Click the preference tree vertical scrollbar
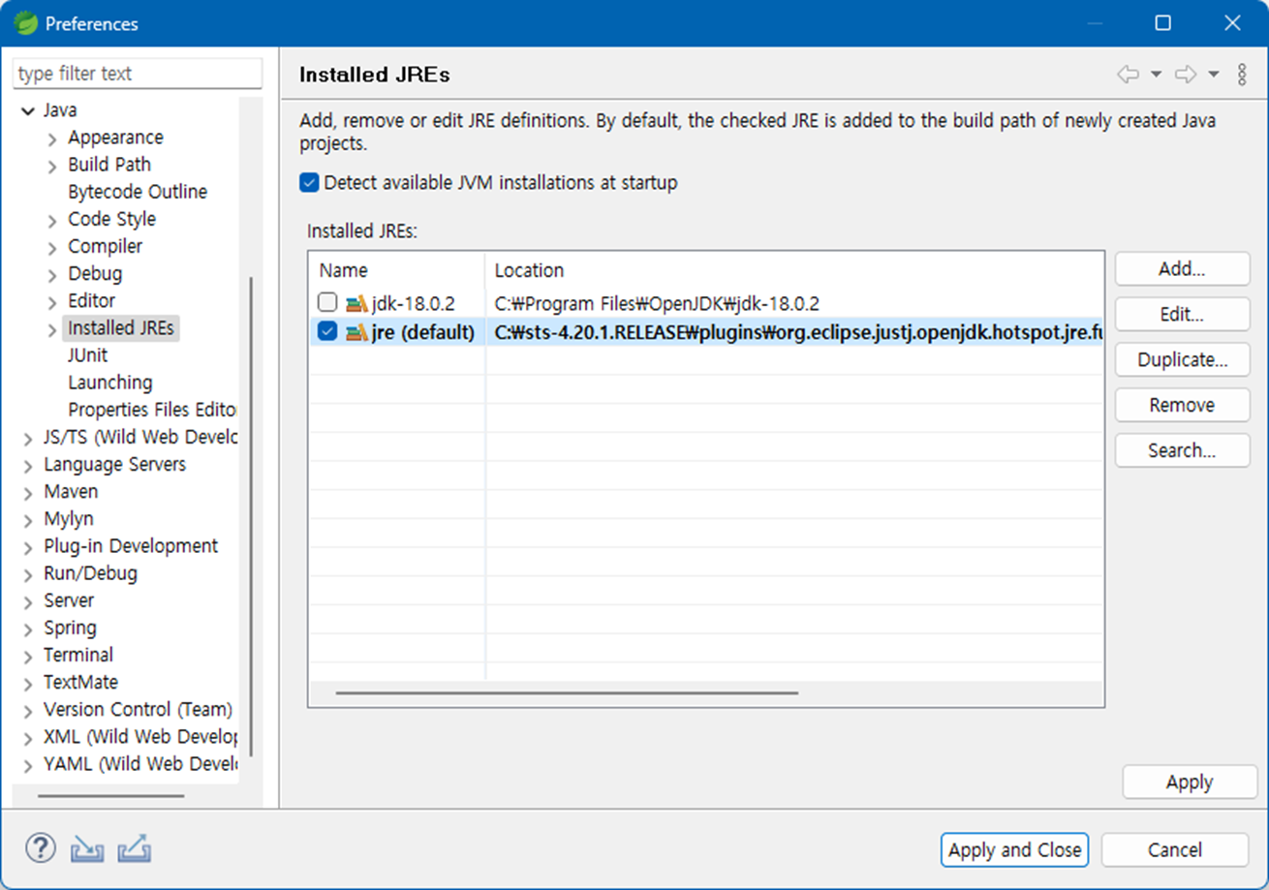The width and height of the screenshot is (1269, 890). click(x=251, y=516)
